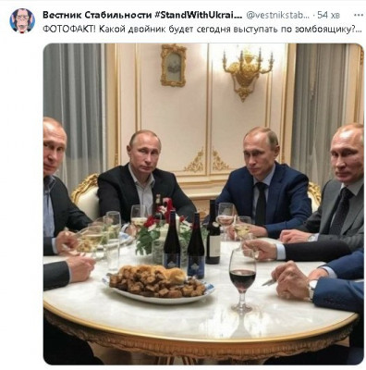The height and width of the screenshot is (370, 366).
Task: Click the man in the black jacket
Action: pyautogui.click(x=145, y=177)
